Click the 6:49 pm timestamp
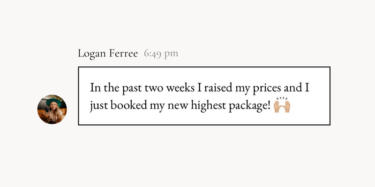This screenshot has height=187, width=375. 161,53
